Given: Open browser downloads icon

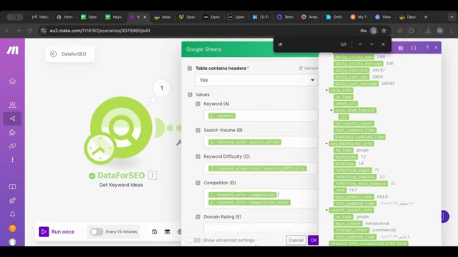Looking at the screenshot, I should (428, 31).
